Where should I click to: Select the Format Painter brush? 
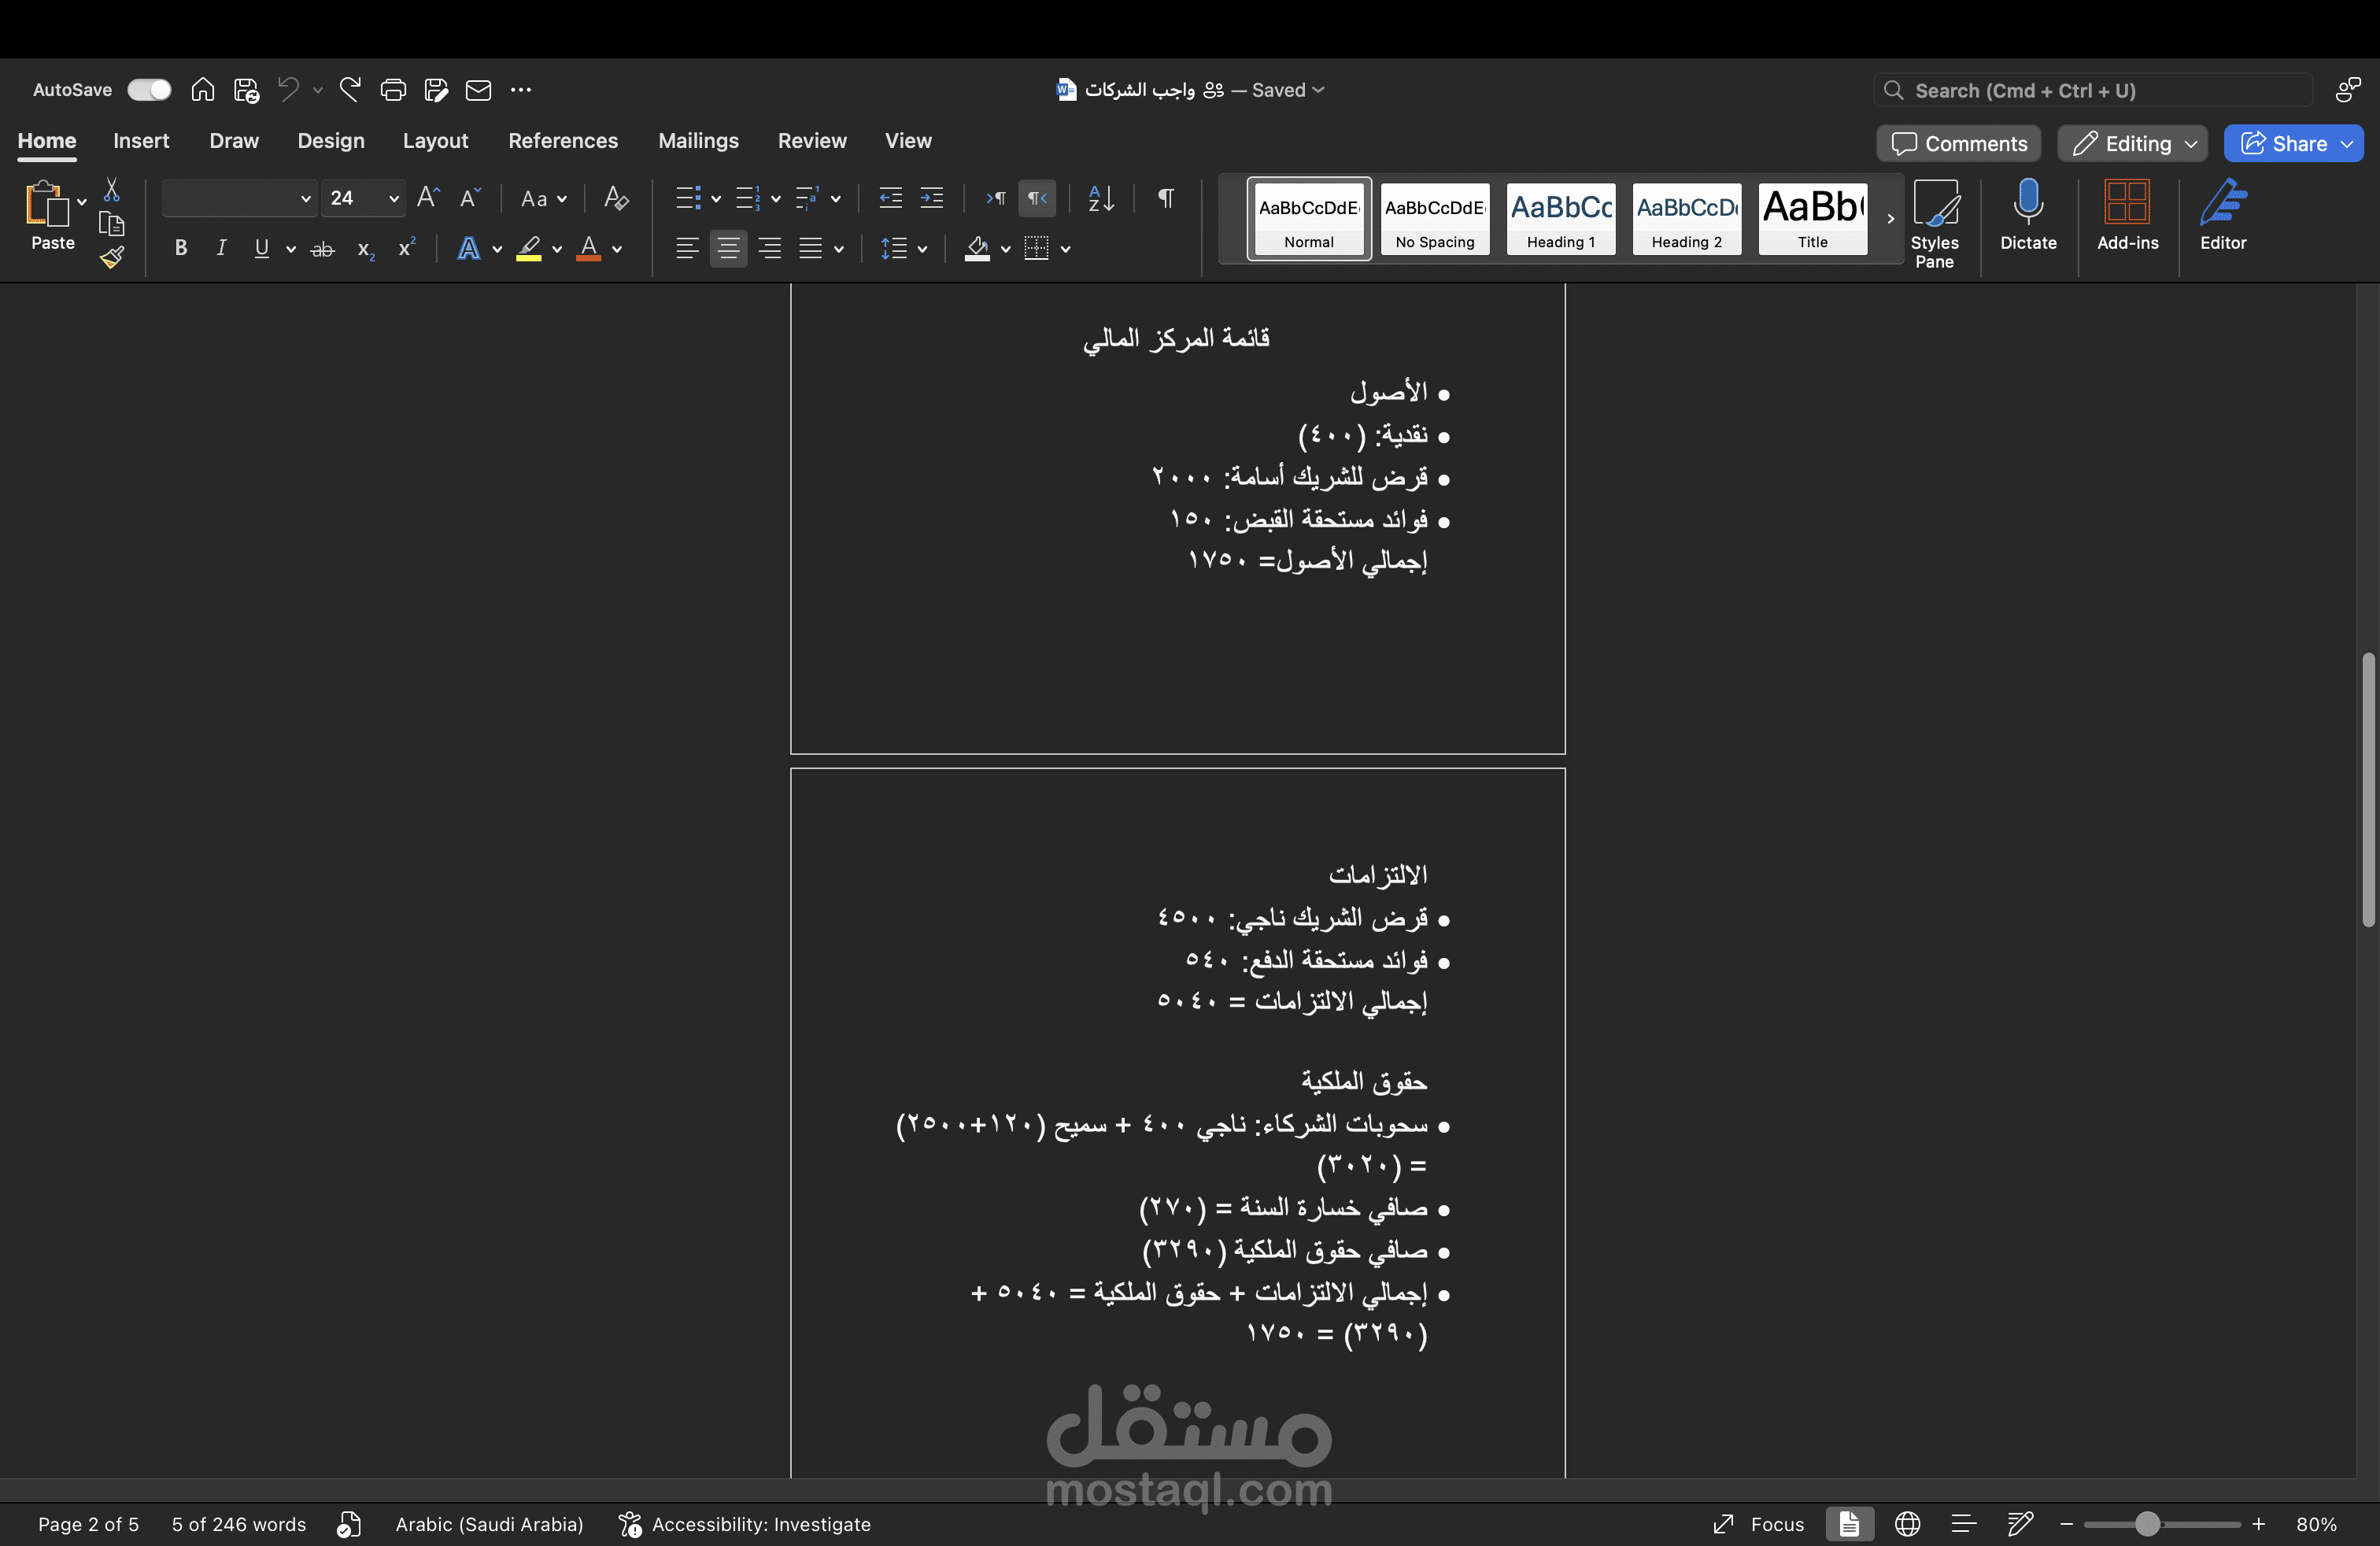point(112,258)
